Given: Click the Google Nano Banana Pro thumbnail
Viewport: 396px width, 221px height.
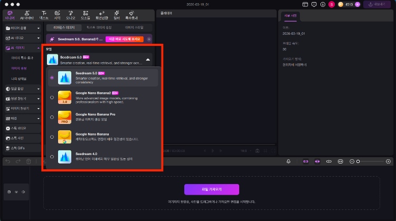Looking at the screenshot, I should click(64, 117).
